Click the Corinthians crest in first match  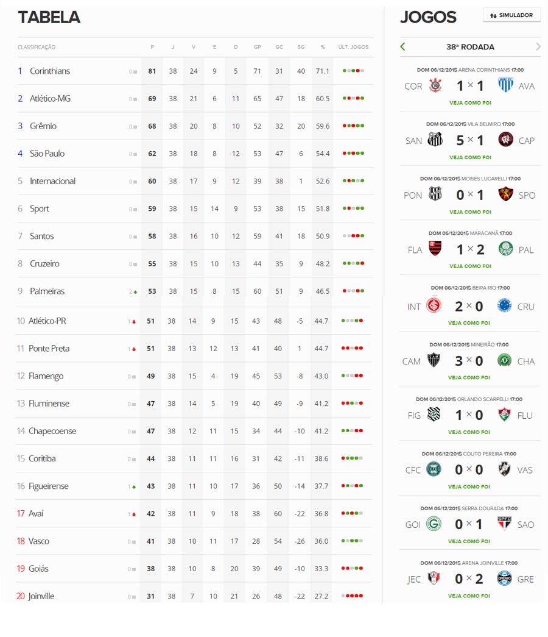435,86
